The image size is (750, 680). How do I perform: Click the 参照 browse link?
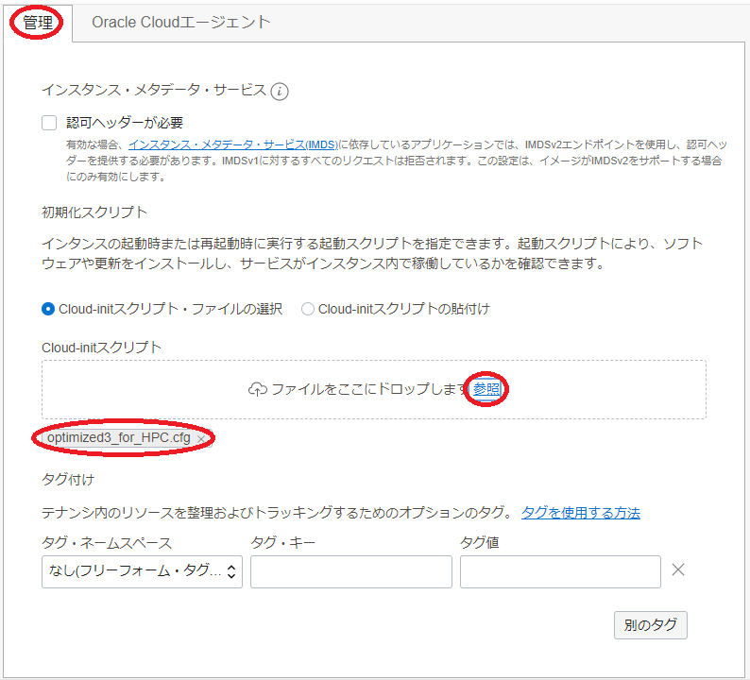click(486, 389)
